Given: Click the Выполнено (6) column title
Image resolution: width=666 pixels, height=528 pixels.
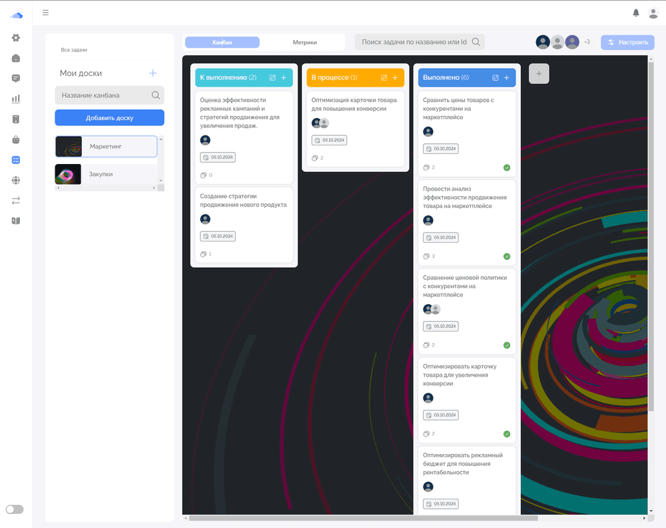Looking at the screenshot, I should click(446, 77).
